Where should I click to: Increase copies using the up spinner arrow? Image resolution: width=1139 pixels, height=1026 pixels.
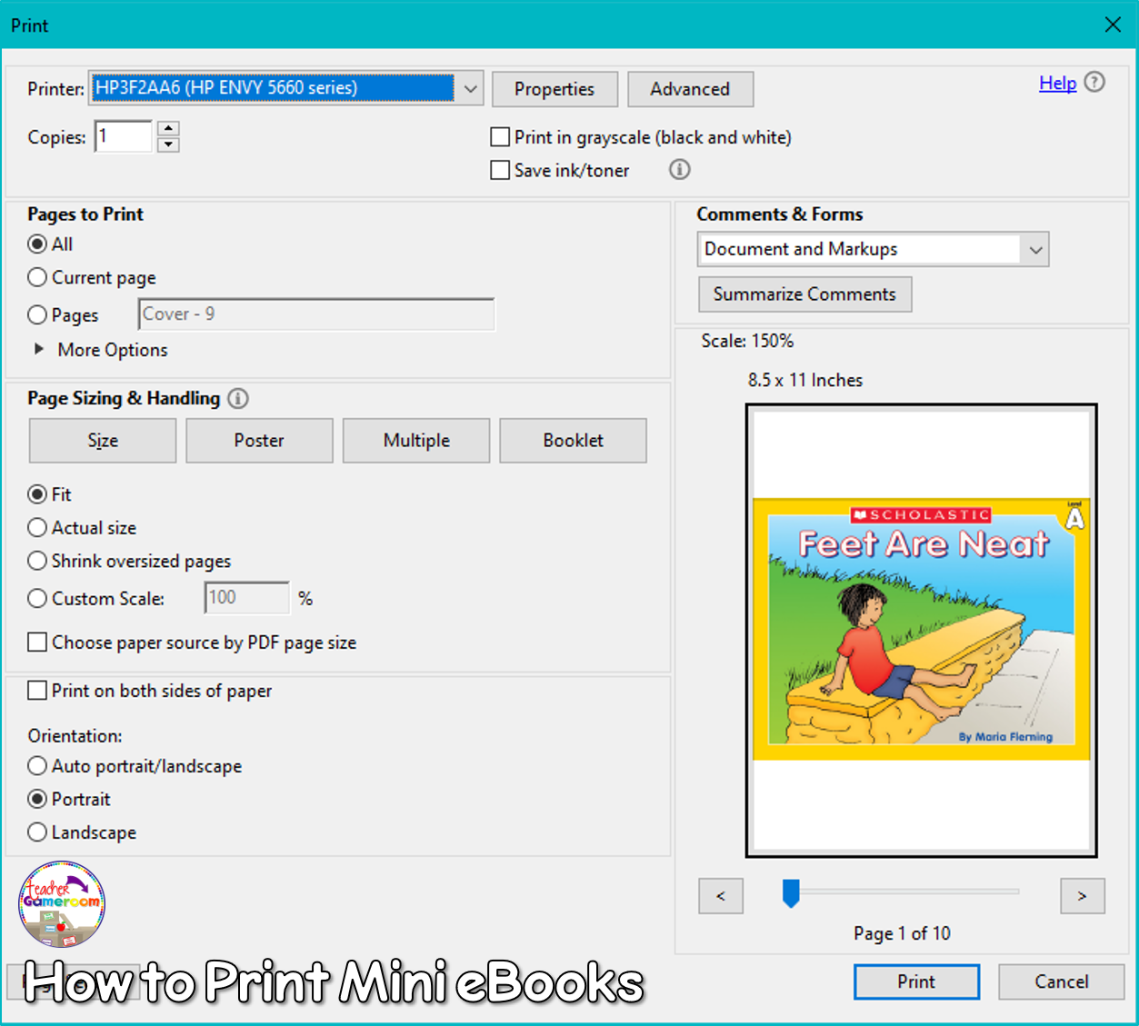coord(168,128)
